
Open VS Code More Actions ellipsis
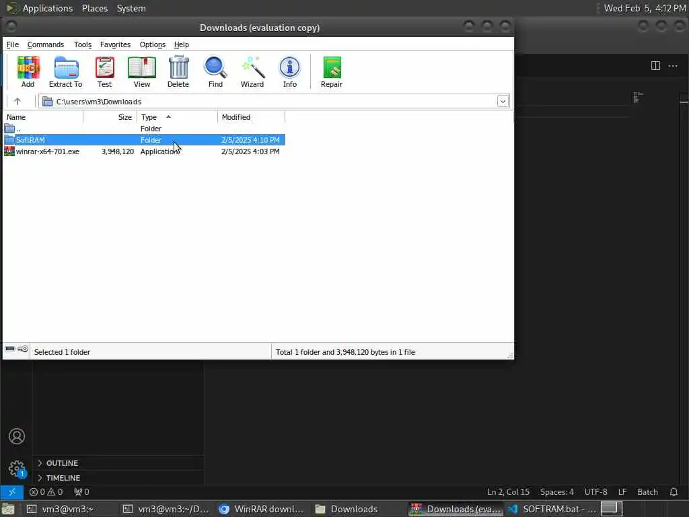[x=673, y=66]
